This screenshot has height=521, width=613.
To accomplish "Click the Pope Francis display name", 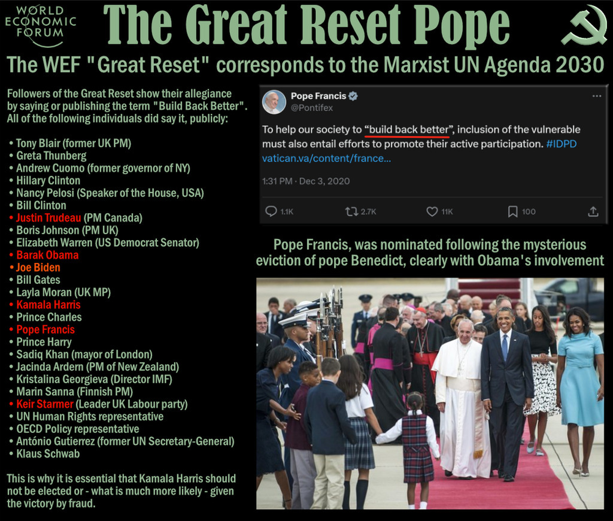I will tap(318, 96).
